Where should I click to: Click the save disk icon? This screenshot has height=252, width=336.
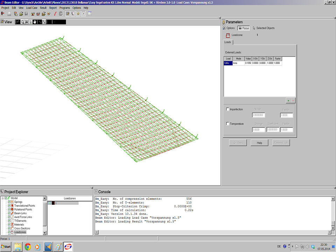tap(26, 14)
